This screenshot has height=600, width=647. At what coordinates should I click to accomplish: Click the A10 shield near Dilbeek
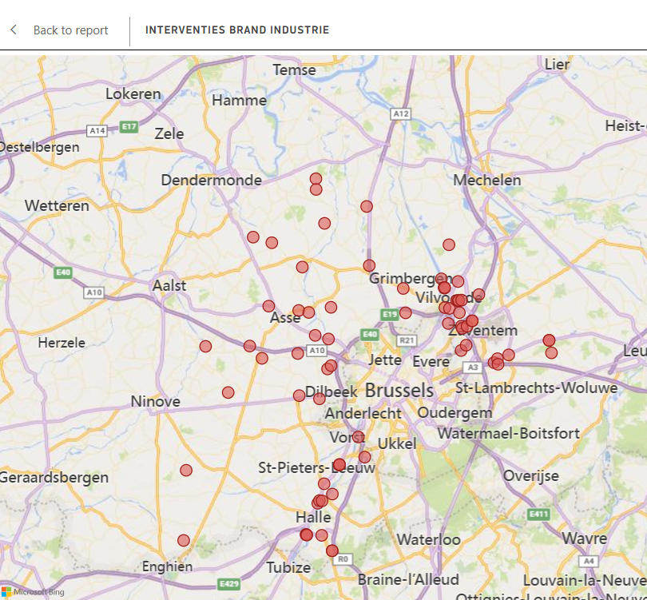tap(317, 351)
